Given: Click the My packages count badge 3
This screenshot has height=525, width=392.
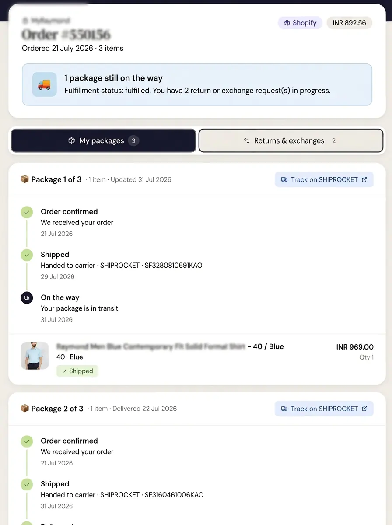Looking at the screenshot, I should point(133,140).
